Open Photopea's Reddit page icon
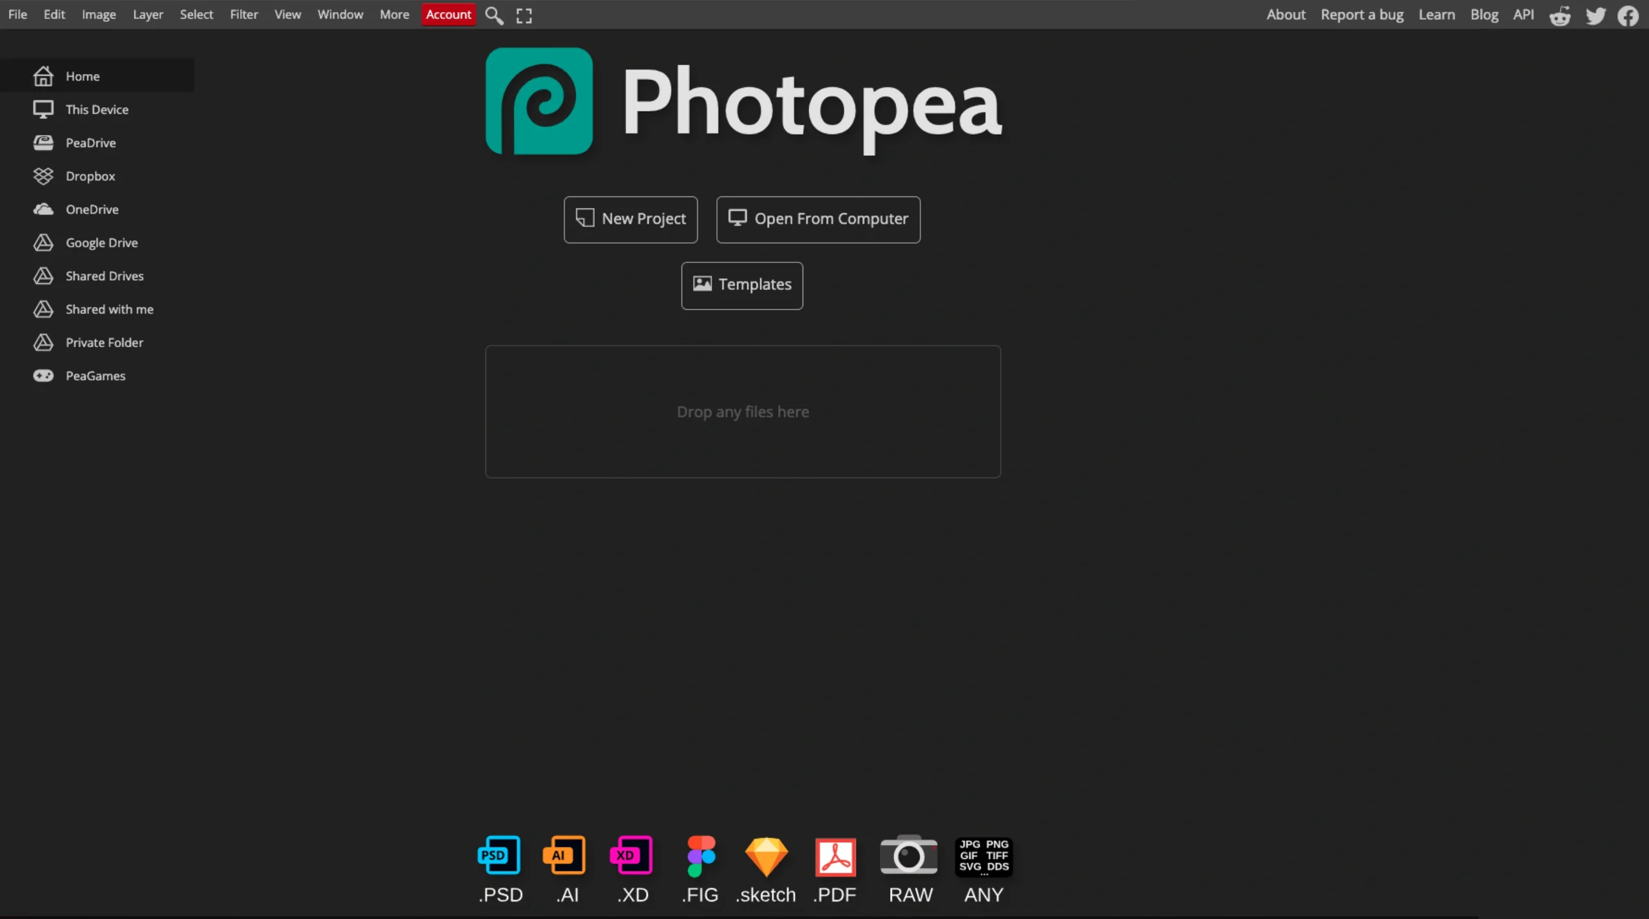The image size is (1649, 919). 1560,15
